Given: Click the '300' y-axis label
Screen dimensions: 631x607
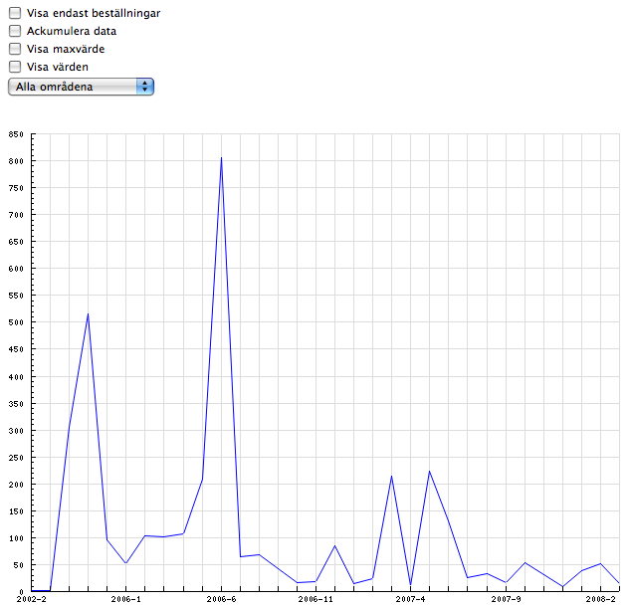Looking at the screenshot, I should coord(16,431).
